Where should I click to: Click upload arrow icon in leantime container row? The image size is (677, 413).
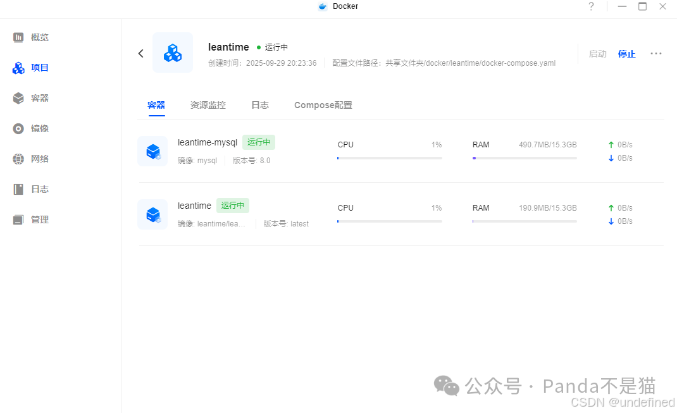[x=611, y=208]
